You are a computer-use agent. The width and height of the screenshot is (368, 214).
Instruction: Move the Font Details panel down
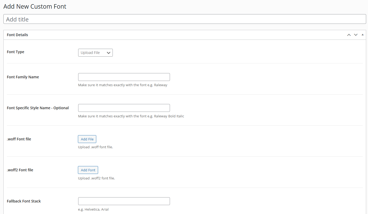356,35
